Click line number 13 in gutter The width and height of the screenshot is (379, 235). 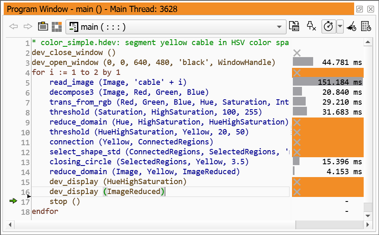(26, 162)
